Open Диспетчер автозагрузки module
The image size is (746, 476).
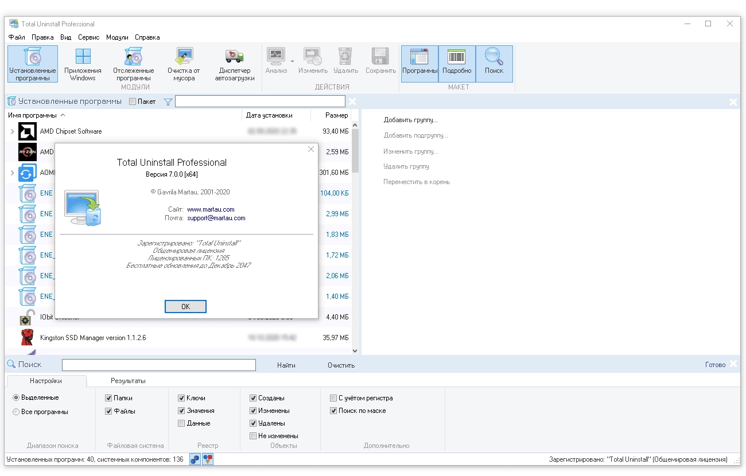click(x=235, y=64)
